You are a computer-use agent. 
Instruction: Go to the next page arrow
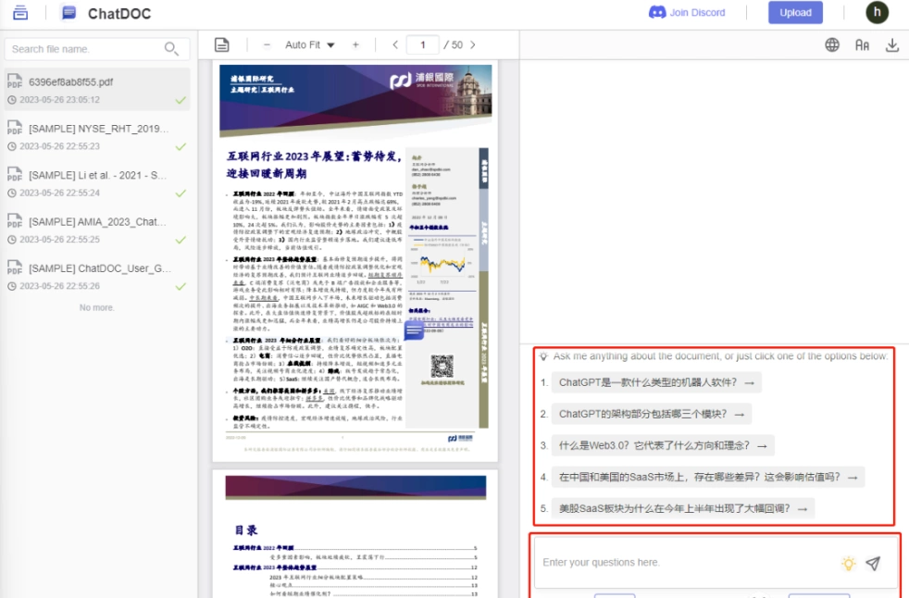[472, 44]
